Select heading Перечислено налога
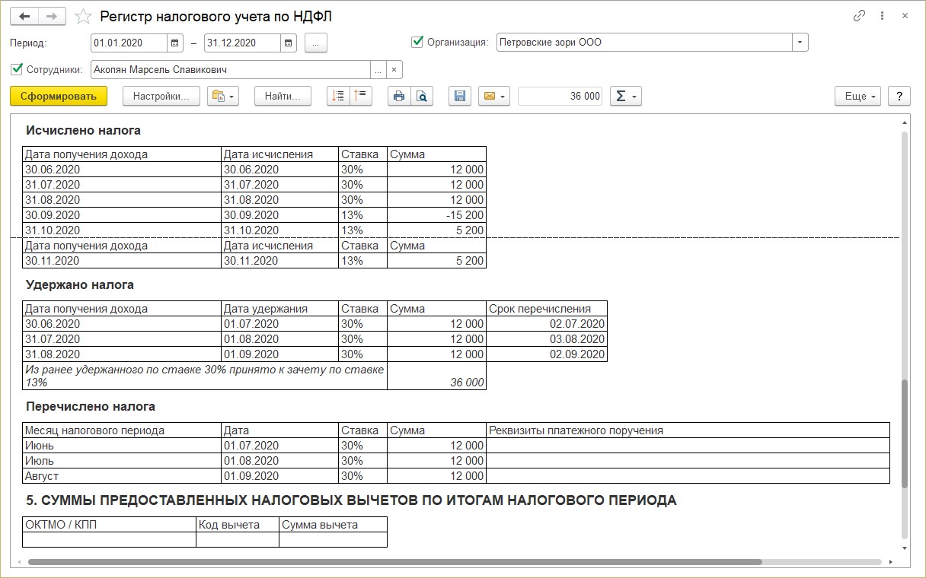 click(91, 407)
